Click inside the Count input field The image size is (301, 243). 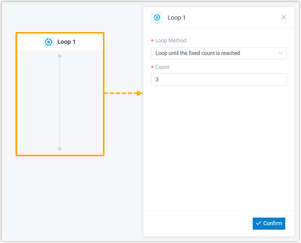[x=219, y=79]
